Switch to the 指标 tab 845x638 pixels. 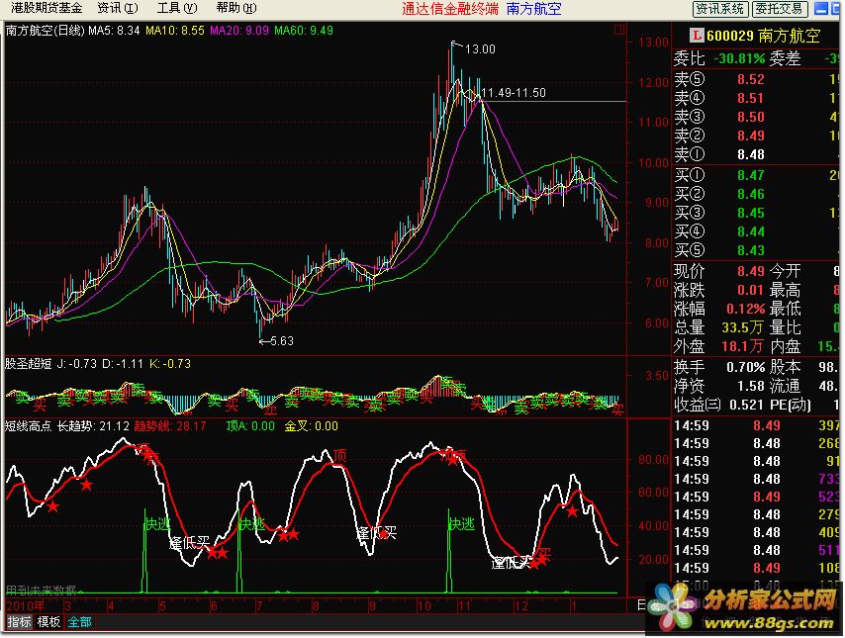tap(20, 622)
